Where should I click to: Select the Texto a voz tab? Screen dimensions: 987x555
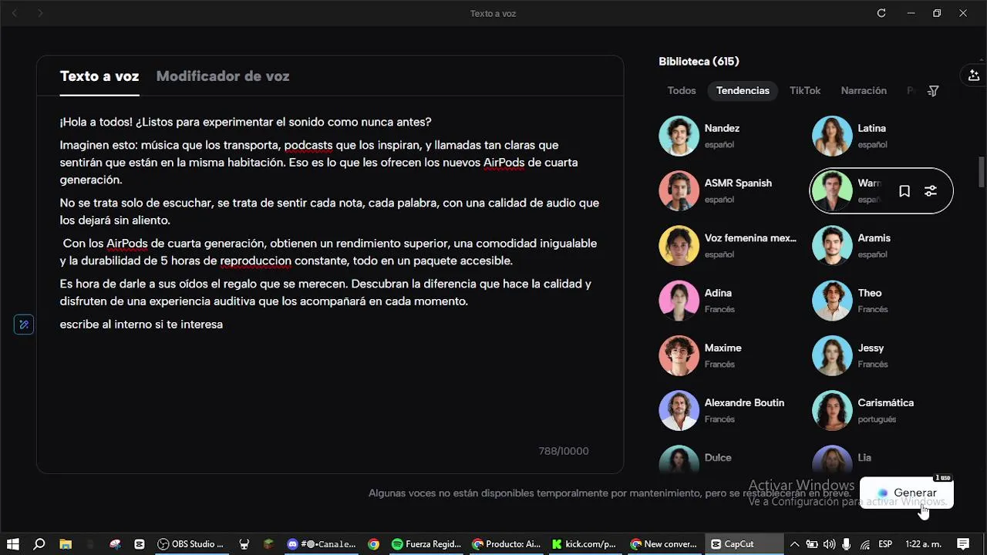point(99,76)
